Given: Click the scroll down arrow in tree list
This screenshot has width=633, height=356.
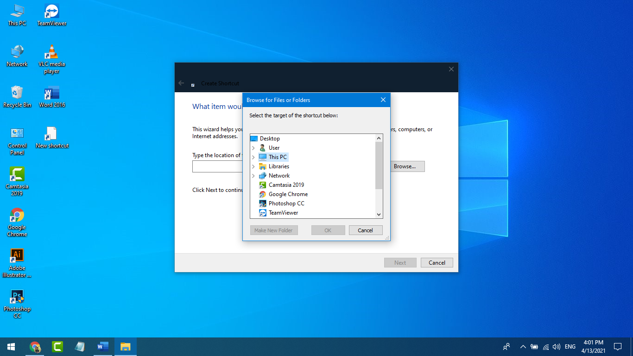Looking at the screenshot, I should point(379,214).
